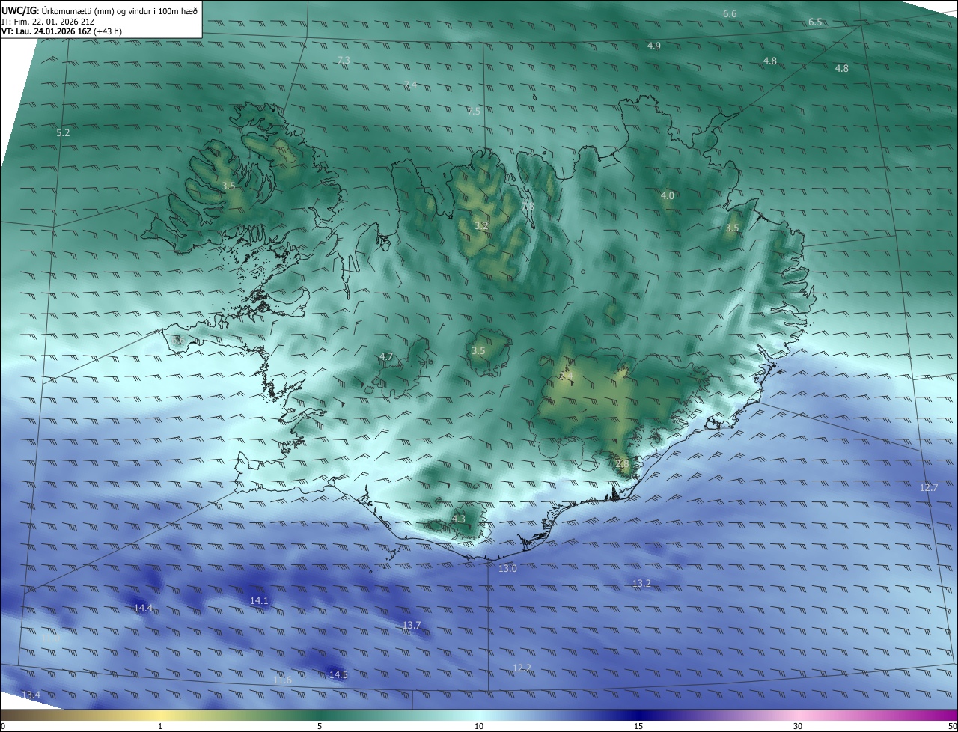Click the color scale tick labeled 30
This screenshot has width=958, height=732.
[x=798, y=726]
